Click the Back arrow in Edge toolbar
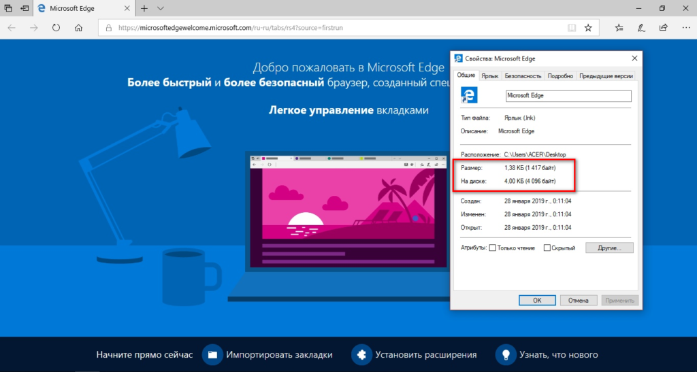The image size is (697, 372). [12, 27]
